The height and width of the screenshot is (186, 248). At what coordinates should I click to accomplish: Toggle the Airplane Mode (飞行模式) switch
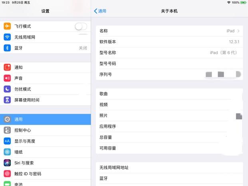[x=81, y=26]
